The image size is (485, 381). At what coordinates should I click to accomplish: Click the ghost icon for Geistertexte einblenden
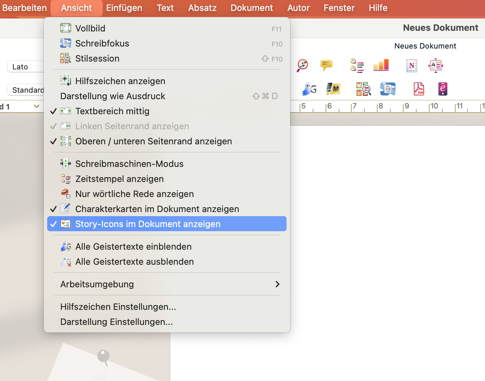tap(65, 247)
